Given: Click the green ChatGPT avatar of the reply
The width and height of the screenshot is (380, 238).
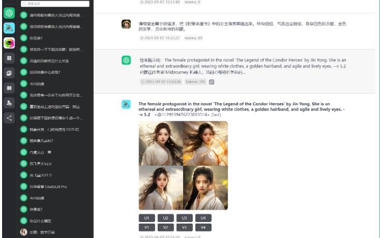Looking at the screenshot, I should point(126,60).
